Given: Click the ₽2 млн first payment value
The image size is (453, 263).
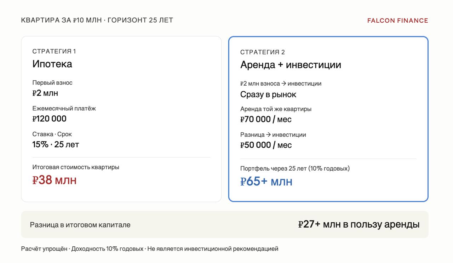Looking at the screenshot, I should coord(45,93).
